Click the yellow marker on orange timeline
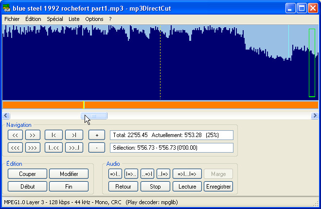This screenshot has height=209, width=321. [x=84, y=105]
